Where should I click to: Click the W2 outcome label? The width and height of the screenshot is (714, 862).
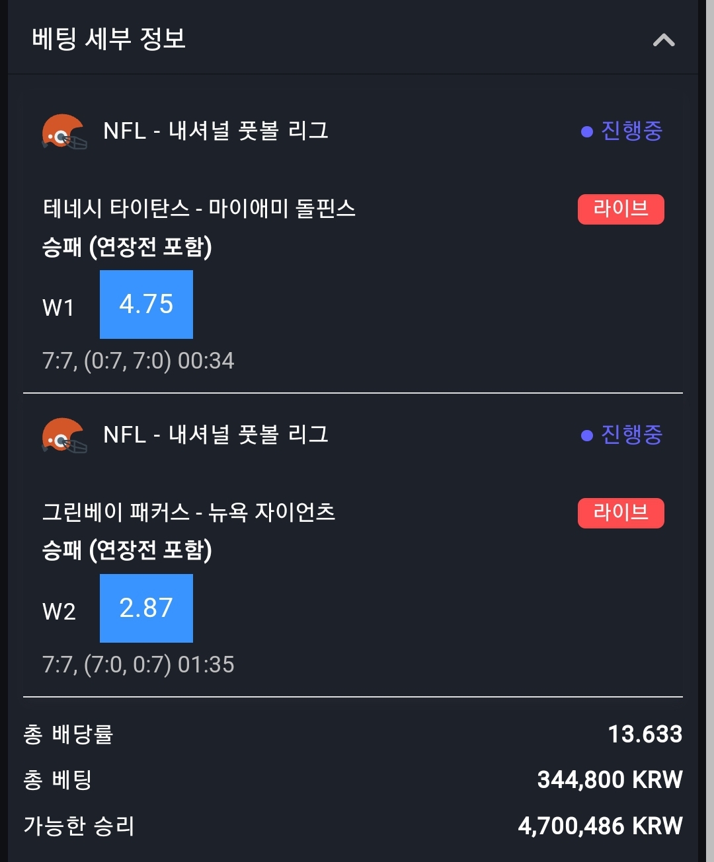59,612
